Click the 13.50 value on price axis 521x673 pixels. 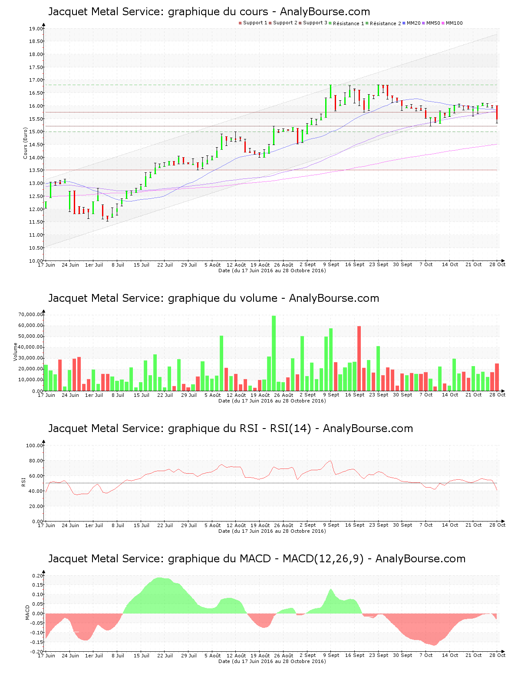pyautogui.click(x=36, y=170)
